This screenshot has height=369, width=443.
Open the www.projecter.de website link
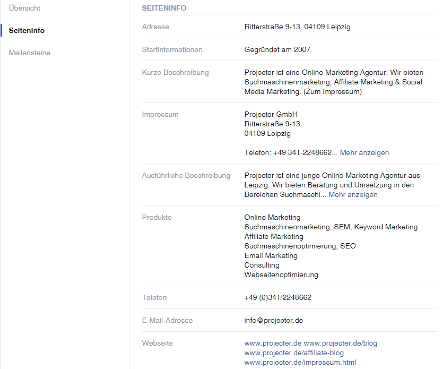273,344
